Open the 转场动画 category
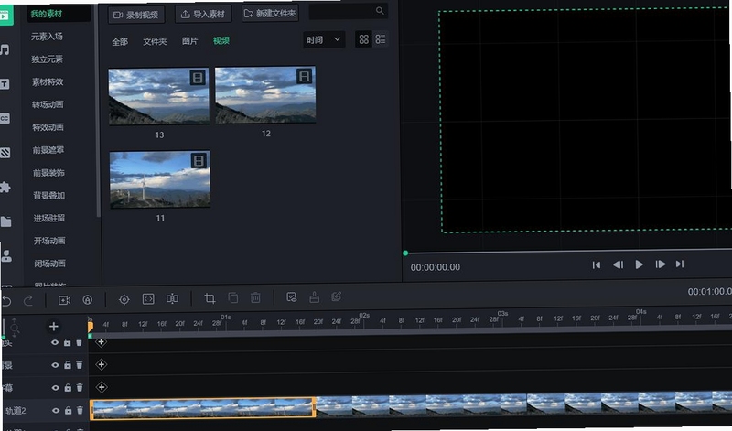 48,104
